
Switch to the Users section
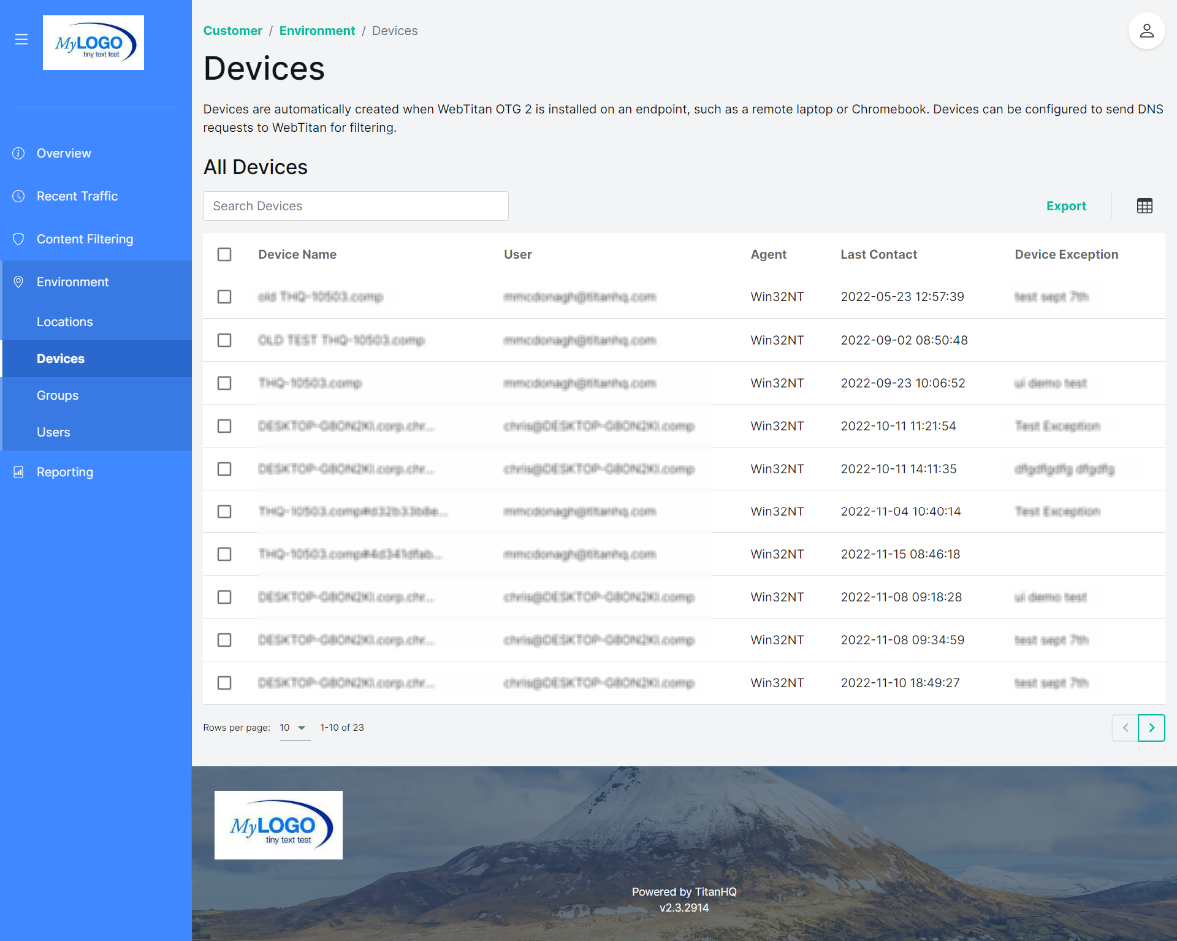53,432
